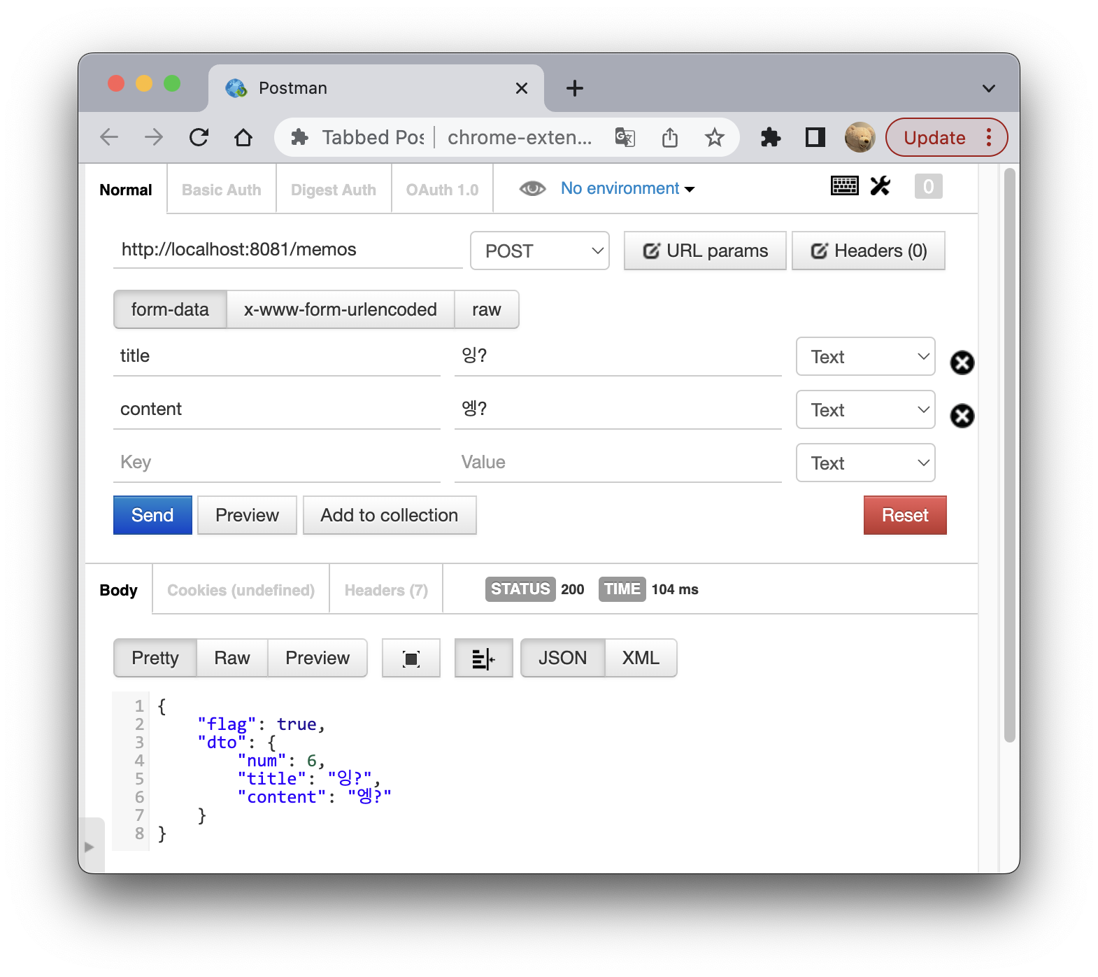Toggle environment quick-look eye icon
1098x977 pixels.
click(x=532, y=188)
